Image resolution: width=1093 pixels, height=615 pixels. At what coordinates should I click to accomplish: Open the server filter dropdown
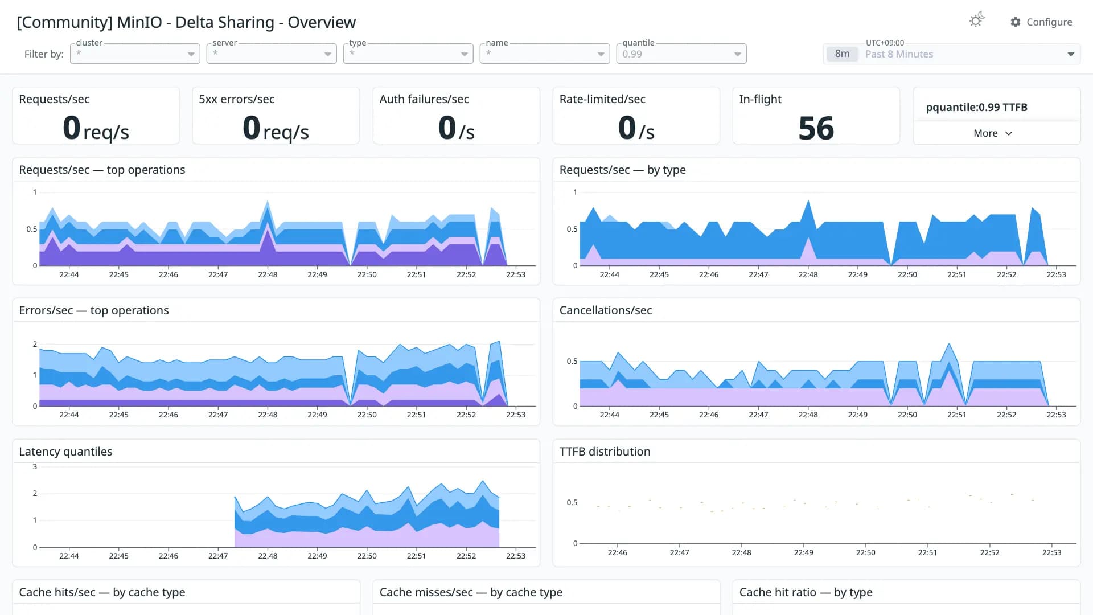pyautogui.click(x=272, y=54)
